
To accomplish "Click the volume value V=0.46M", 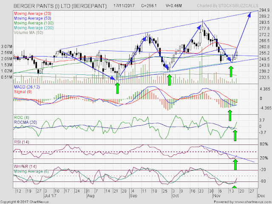I will click(x=174, y=6).
